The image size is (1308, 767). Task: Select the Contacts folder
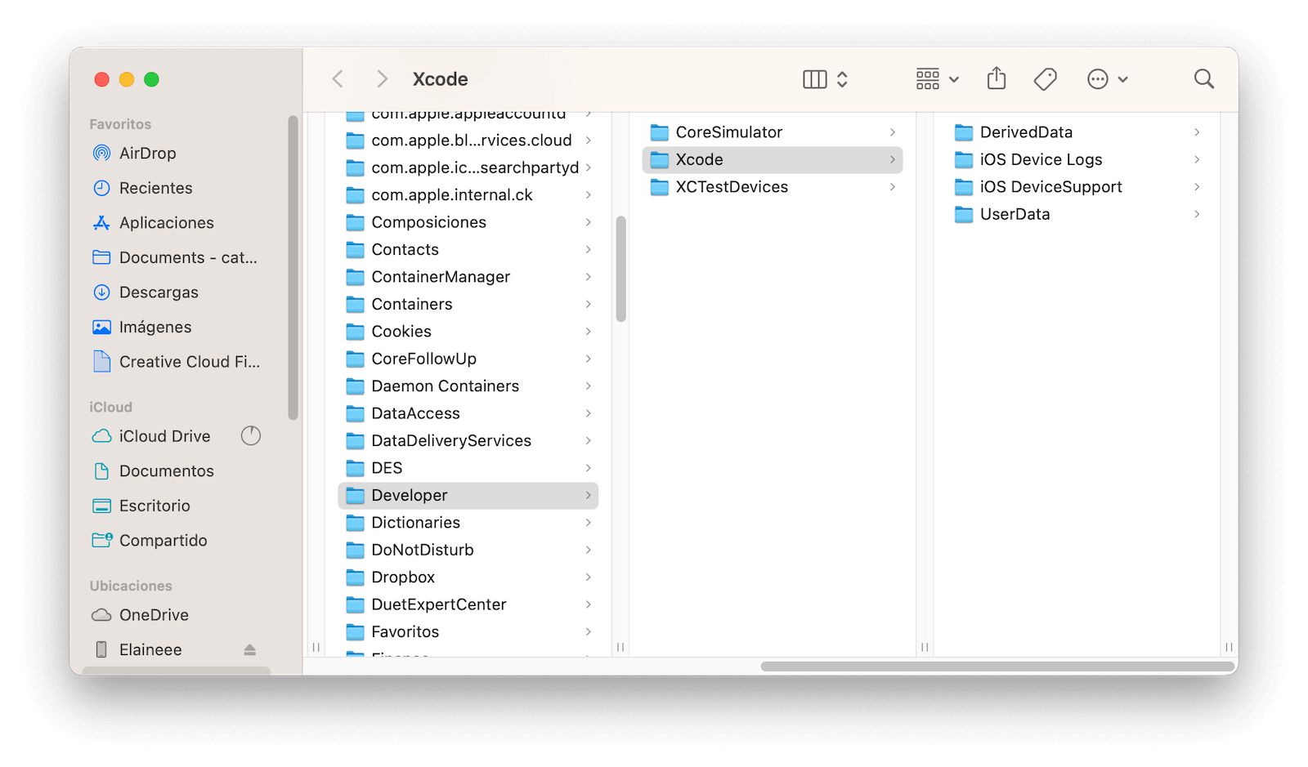[468, 249]
